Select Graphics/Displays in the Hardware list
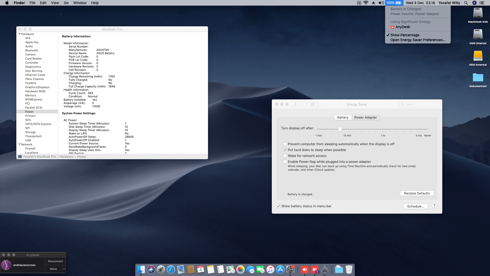 37,87
